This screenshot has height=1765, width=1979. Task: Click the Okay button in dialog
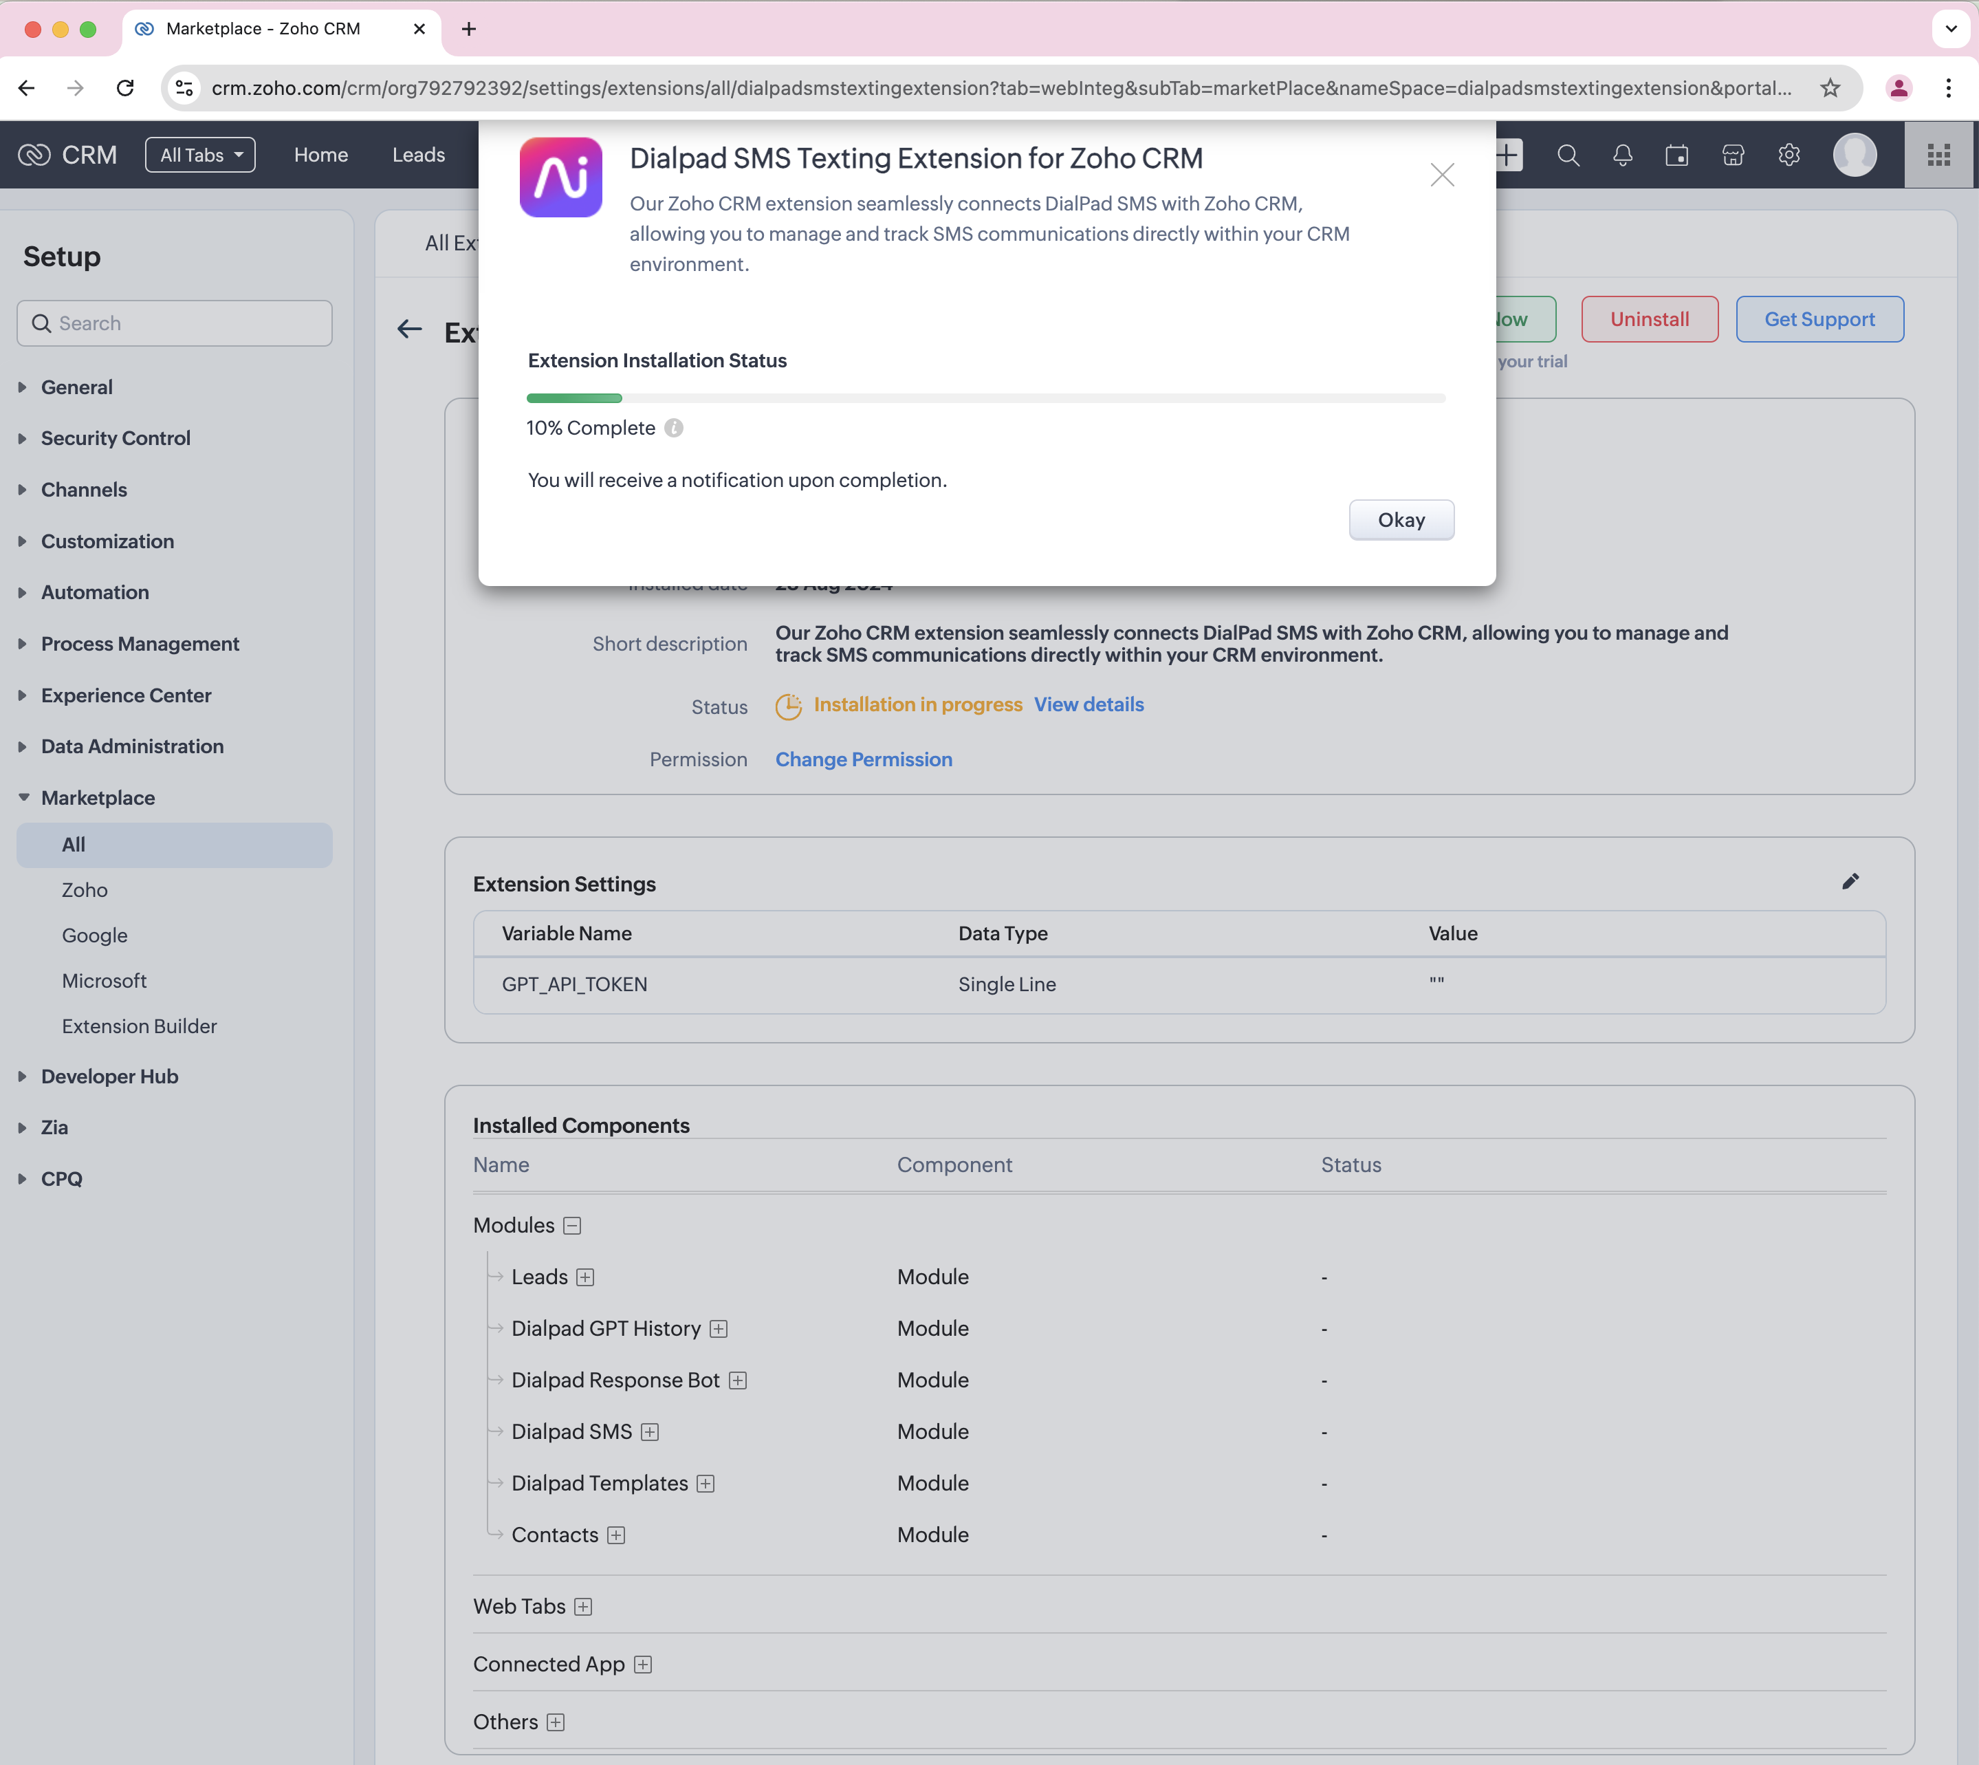tap(1401, 520)
